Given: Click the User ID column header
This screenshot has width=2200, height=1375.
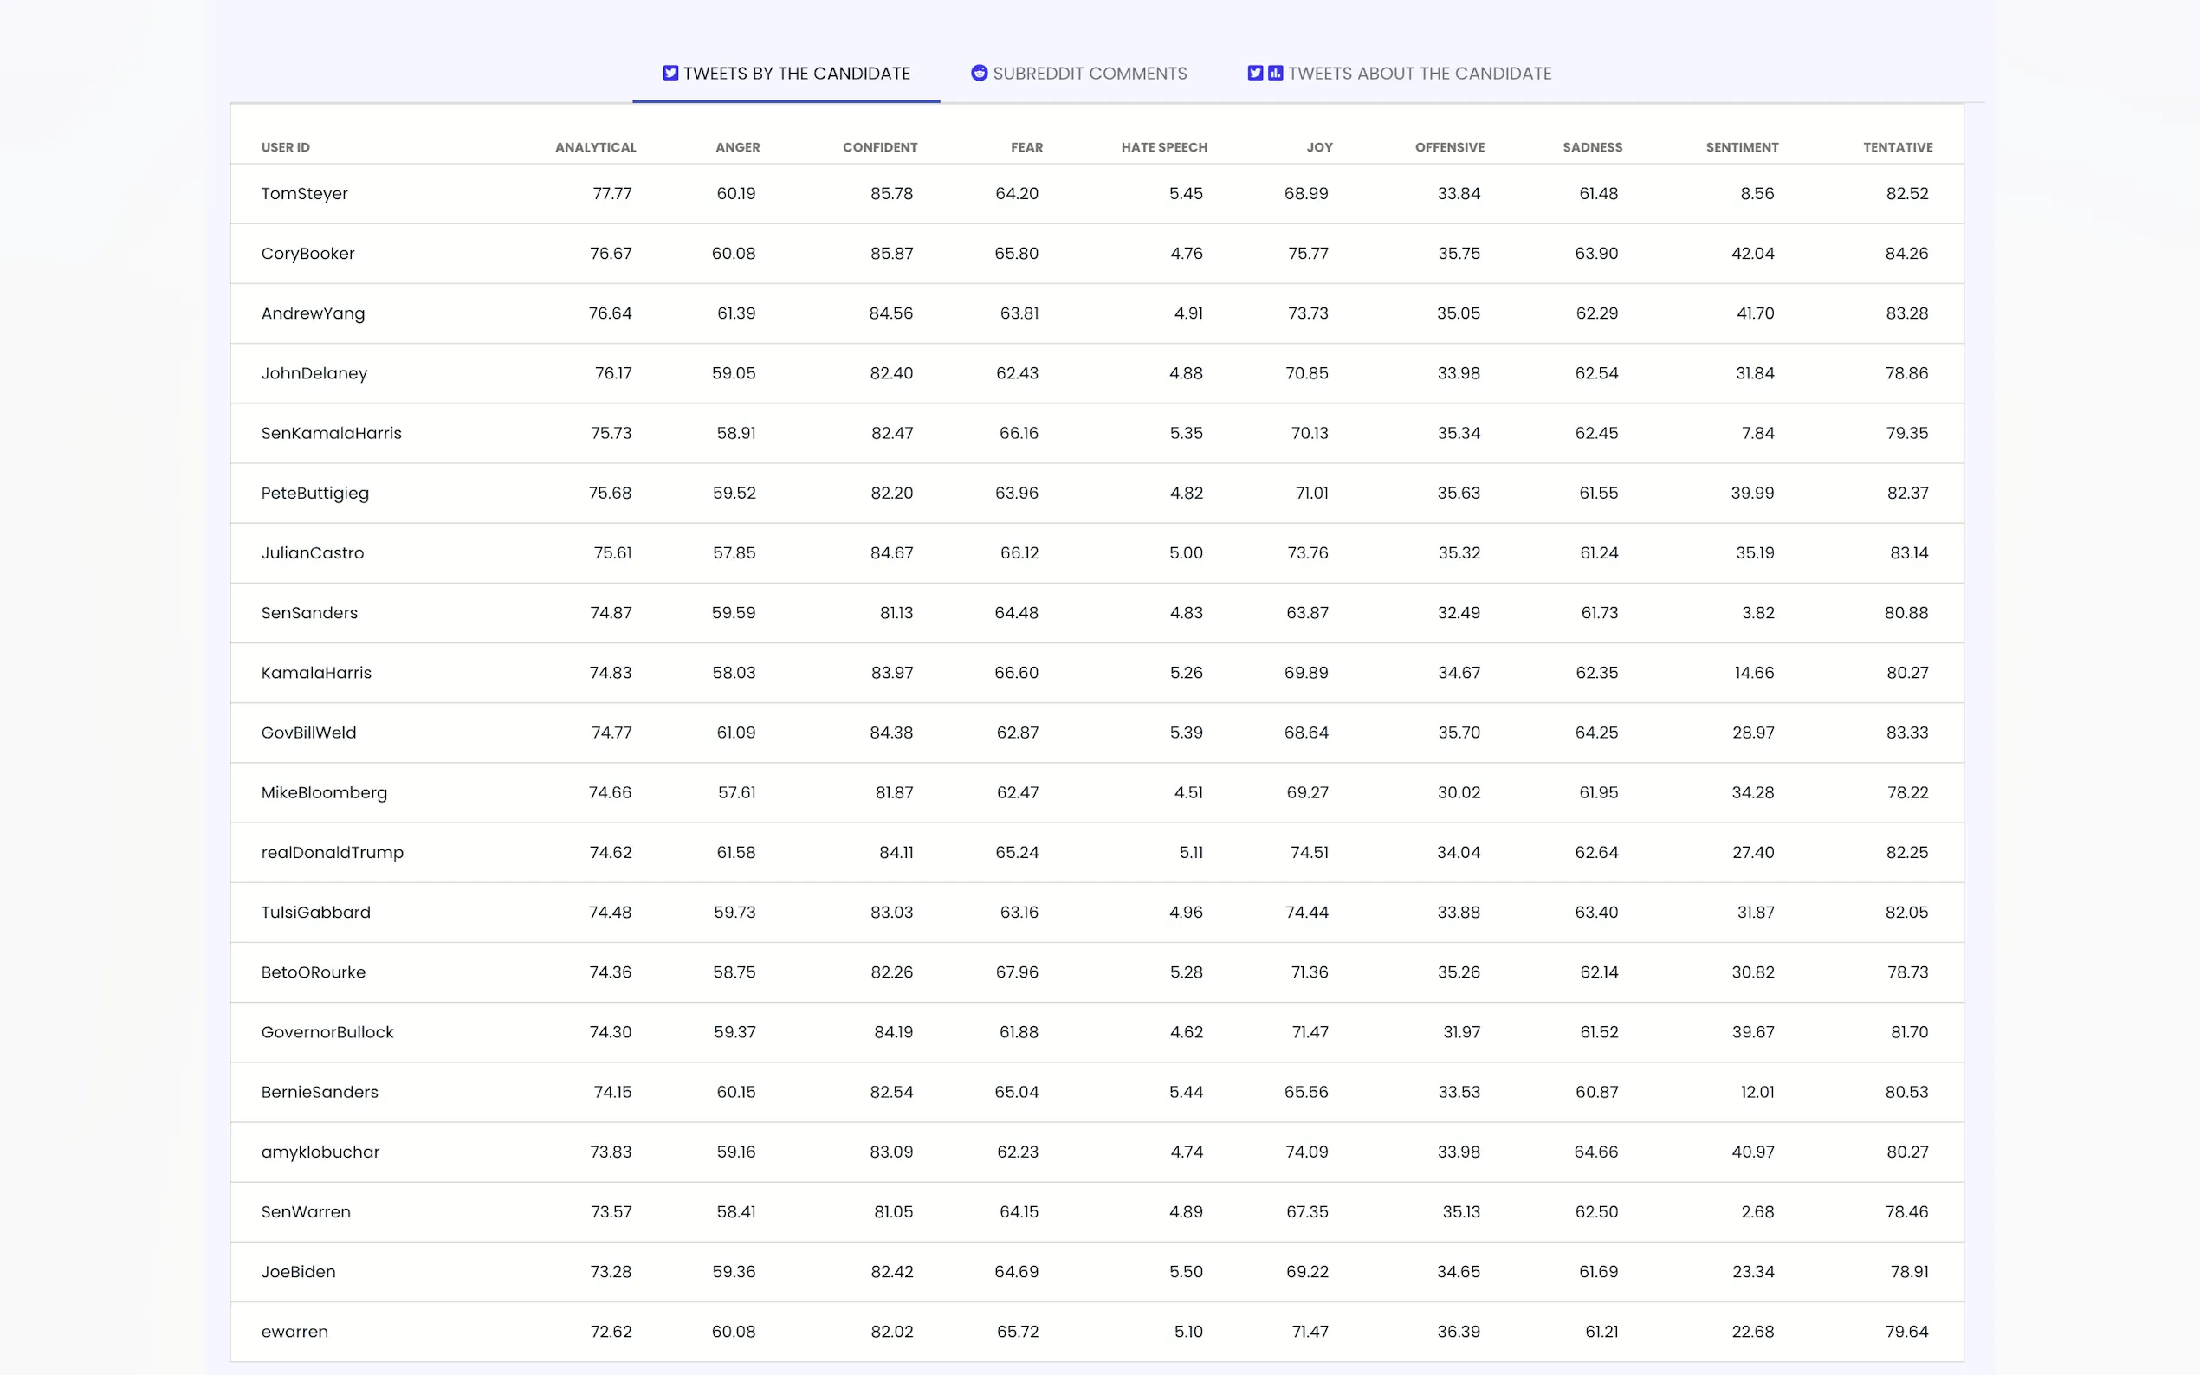Looking at the screenshot, I should coord(286,147).
